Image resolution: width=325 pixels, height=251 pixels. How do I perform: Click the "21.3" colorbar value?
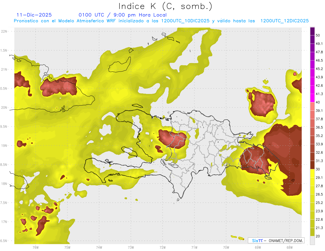[x=319, y=228]
